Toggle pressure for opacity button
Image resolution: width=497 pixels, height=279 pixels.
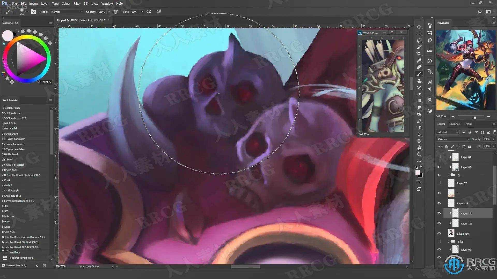[x=116, y=12]
